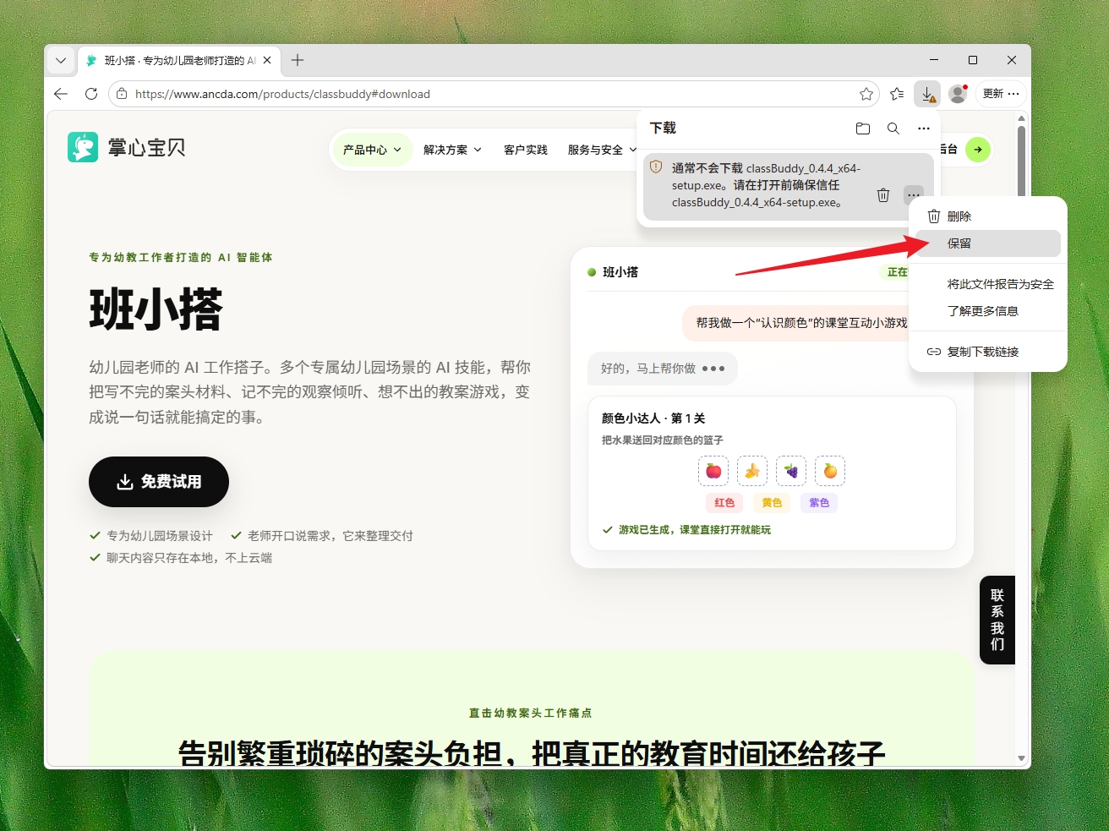Click the address bar URL field
The width and height of the screenshot is (1109, 831).
click(494, 94)
